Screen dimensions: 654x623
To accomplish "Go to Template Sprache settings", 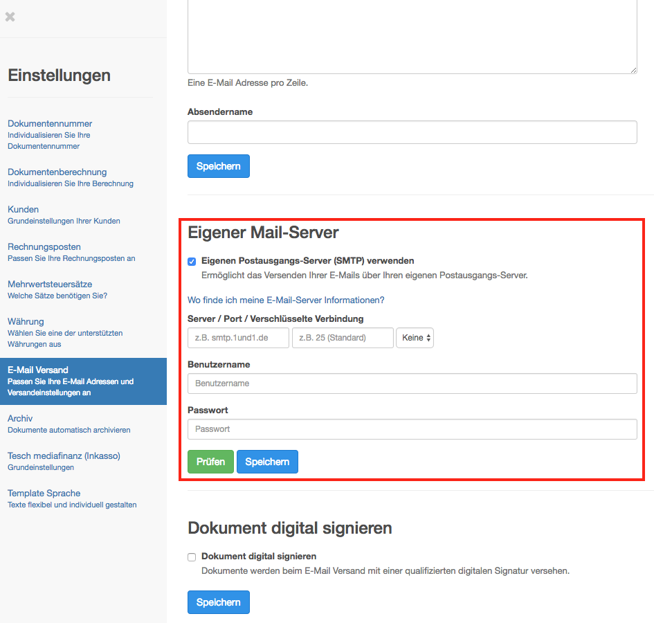I will (x=44, y=494).
